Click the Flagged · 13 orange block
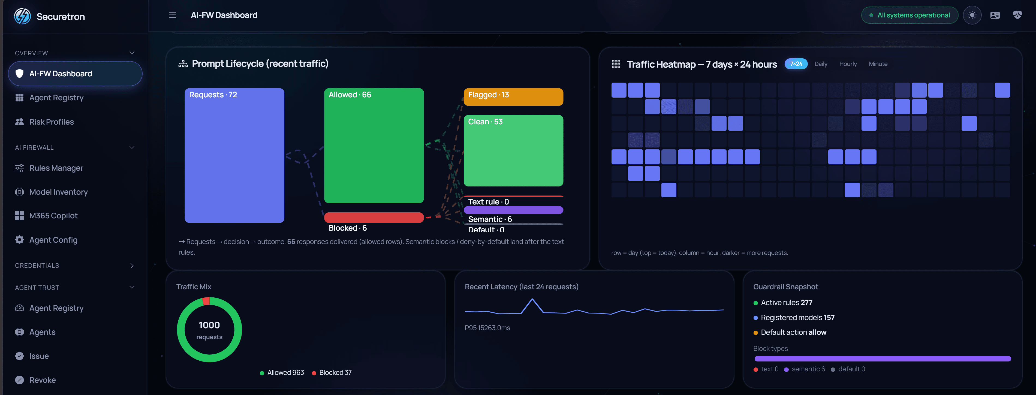 513,97
